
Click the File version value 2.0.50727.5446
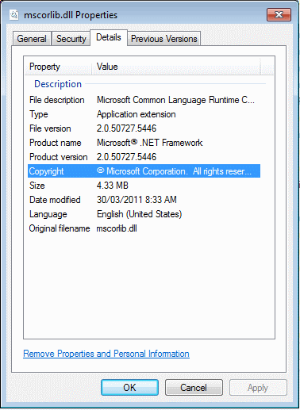(x=126, y=128)
